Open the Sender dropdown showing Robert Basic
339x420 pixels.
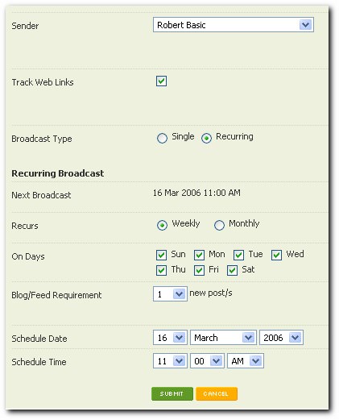pyautogui.click(x=234, y=25)
